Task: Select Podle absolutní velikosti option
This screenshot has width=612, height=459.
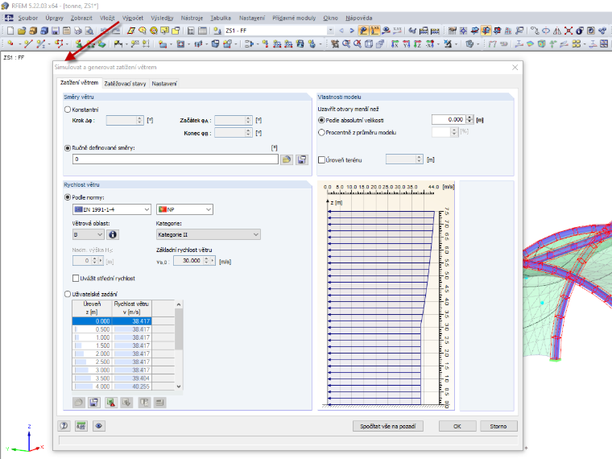Action: coord(321,120)
